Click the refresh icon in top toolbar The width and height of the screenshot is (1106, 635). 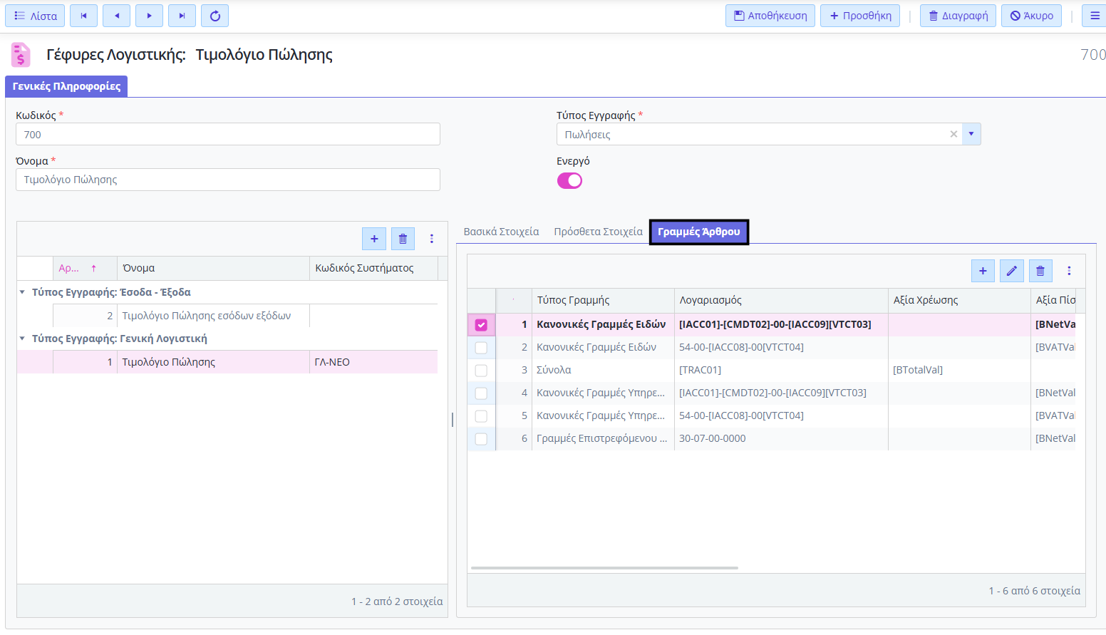(215, 16)
